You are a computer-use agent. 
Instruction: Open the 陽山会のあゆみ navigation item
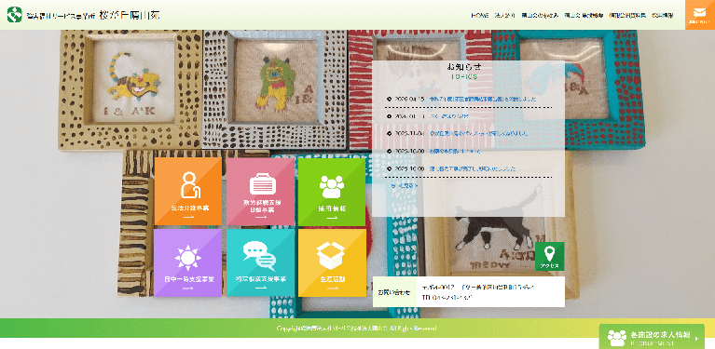click(540, 16)
